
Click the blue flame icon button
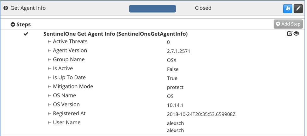tap(287, 8)
